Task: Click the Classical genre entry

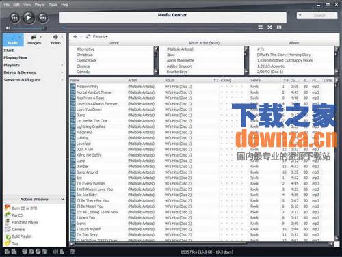Action: coord(83,66)
